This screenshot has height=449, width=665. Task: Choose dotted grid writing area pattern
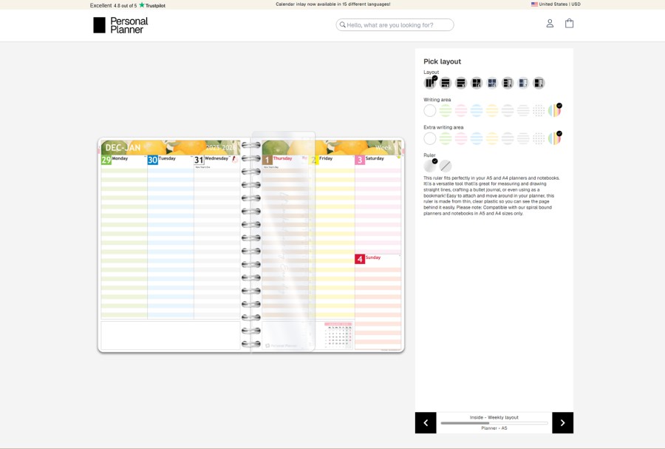tap(539, 110)
